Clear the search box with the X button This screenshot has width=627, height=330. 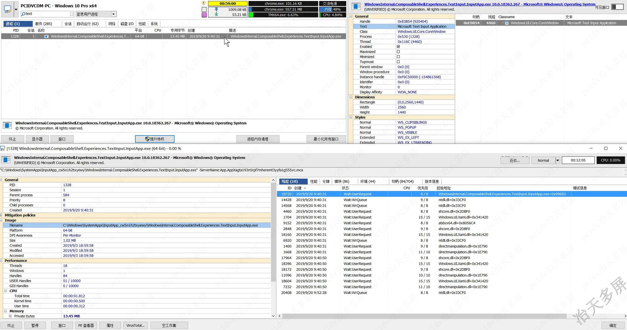(72, 14)
